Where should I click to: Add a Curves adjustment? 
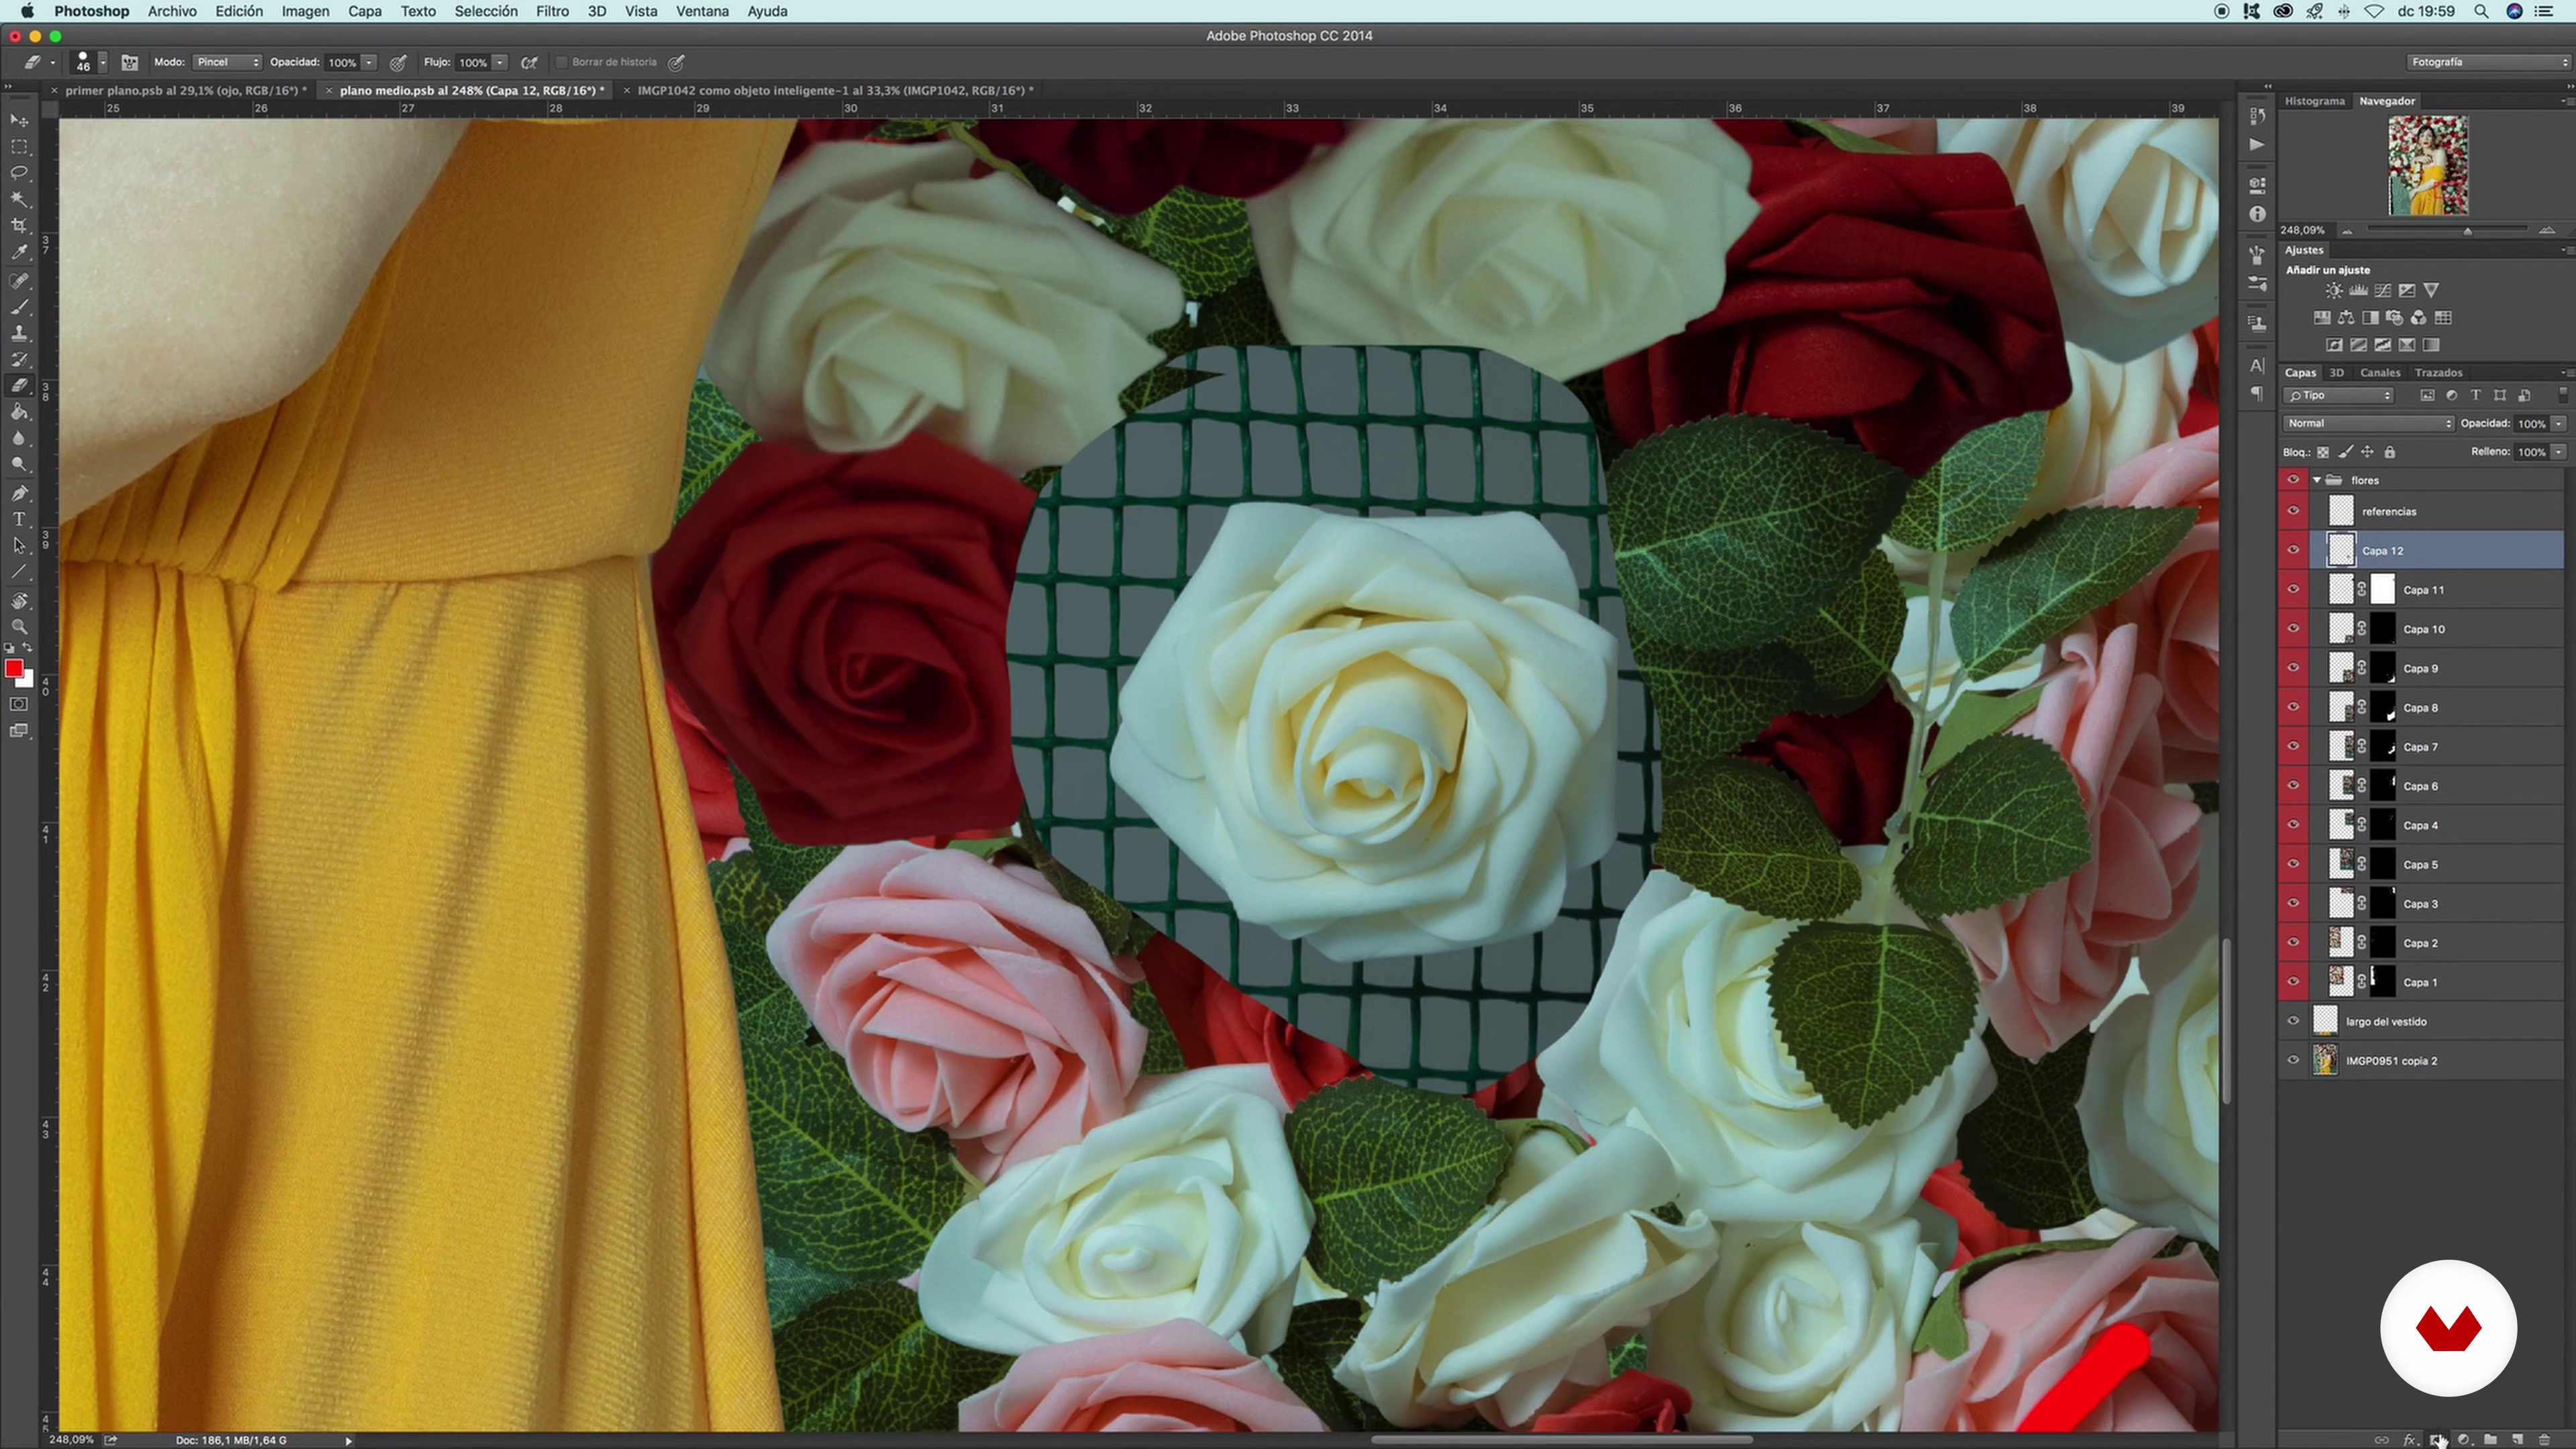(2383, 291)
